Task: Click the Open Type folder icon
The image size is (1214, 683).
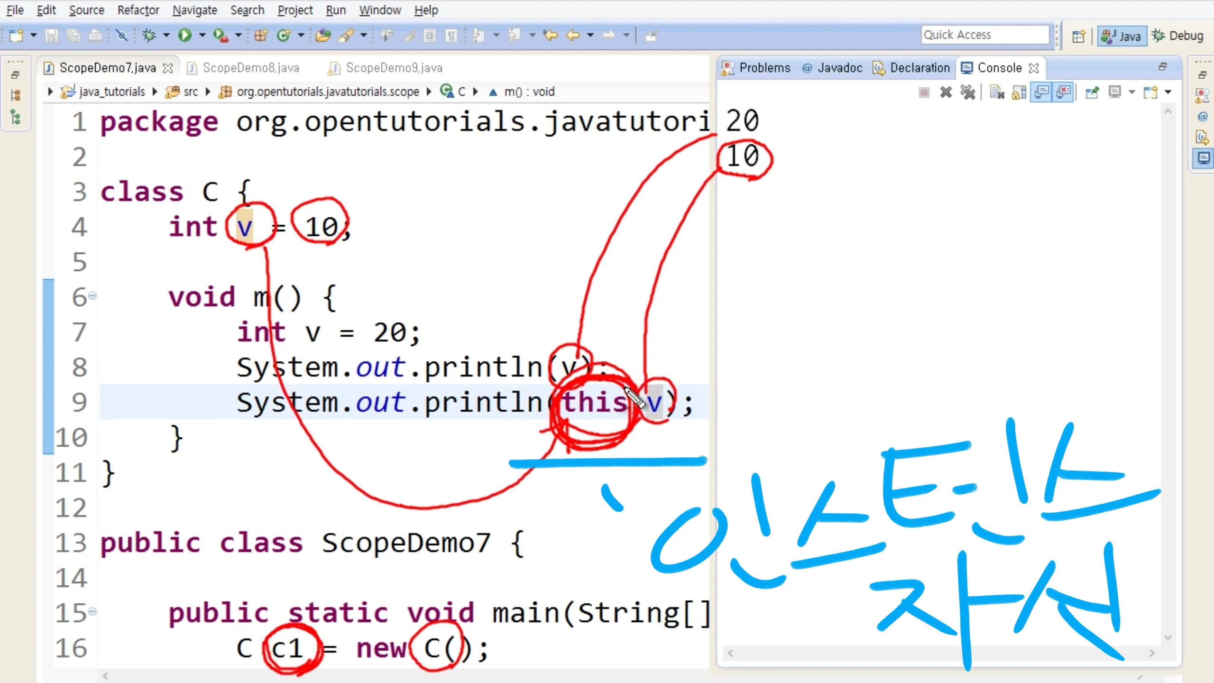Action: point(323,35)
